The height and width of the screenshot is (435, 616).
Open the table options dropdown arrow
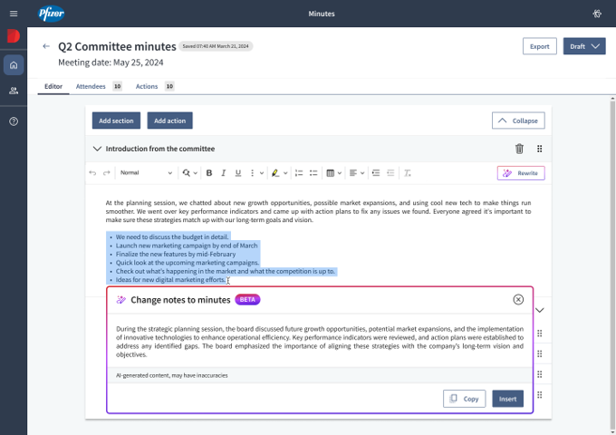pos(340,173)
